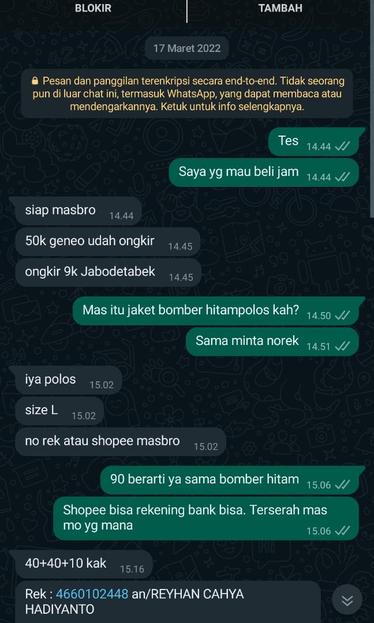The height and width of the screenshot is (623, 374).
Task: Tap lock icon in encryption notice
Action: click(35, 81)
